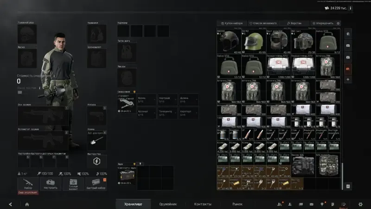Viewport: 371px width, 209px height.
Task: Expand the Нортридж 0/15 key dropdown
Action: point(167,99)
